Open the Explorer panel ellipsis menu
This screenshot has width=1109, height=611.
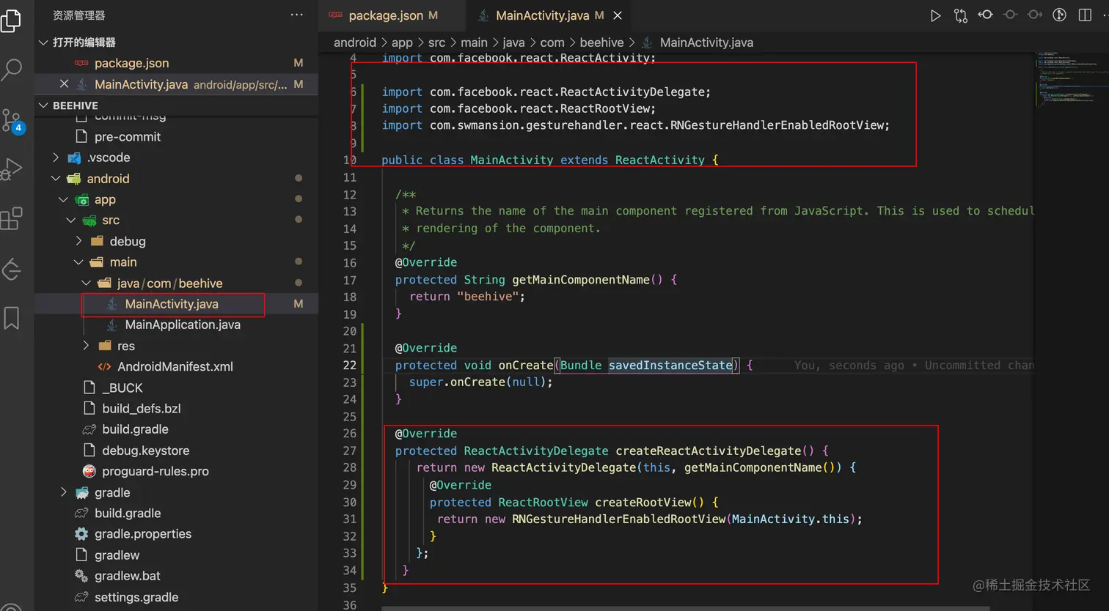[296, 15]
